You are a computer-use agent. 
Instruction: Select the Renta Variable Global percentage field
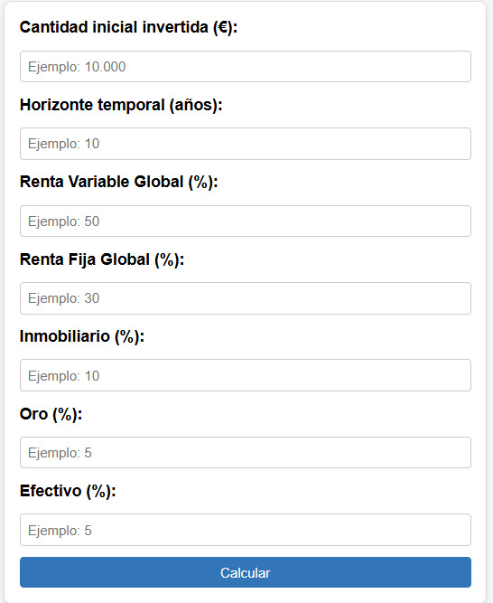246,221
